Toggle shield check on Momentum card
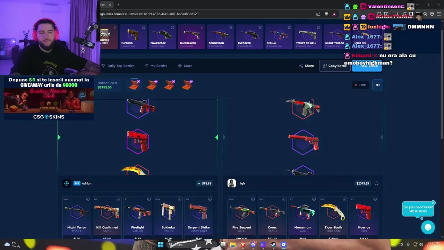 click(x=314, y=199)
